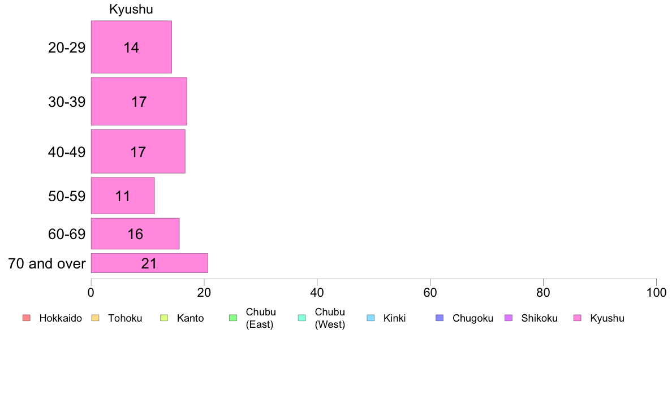Image resolution: width=672 pixels, height=416 pixels.
Task: Click the Shikoku purple legend swatch
Action: point(509,318)
